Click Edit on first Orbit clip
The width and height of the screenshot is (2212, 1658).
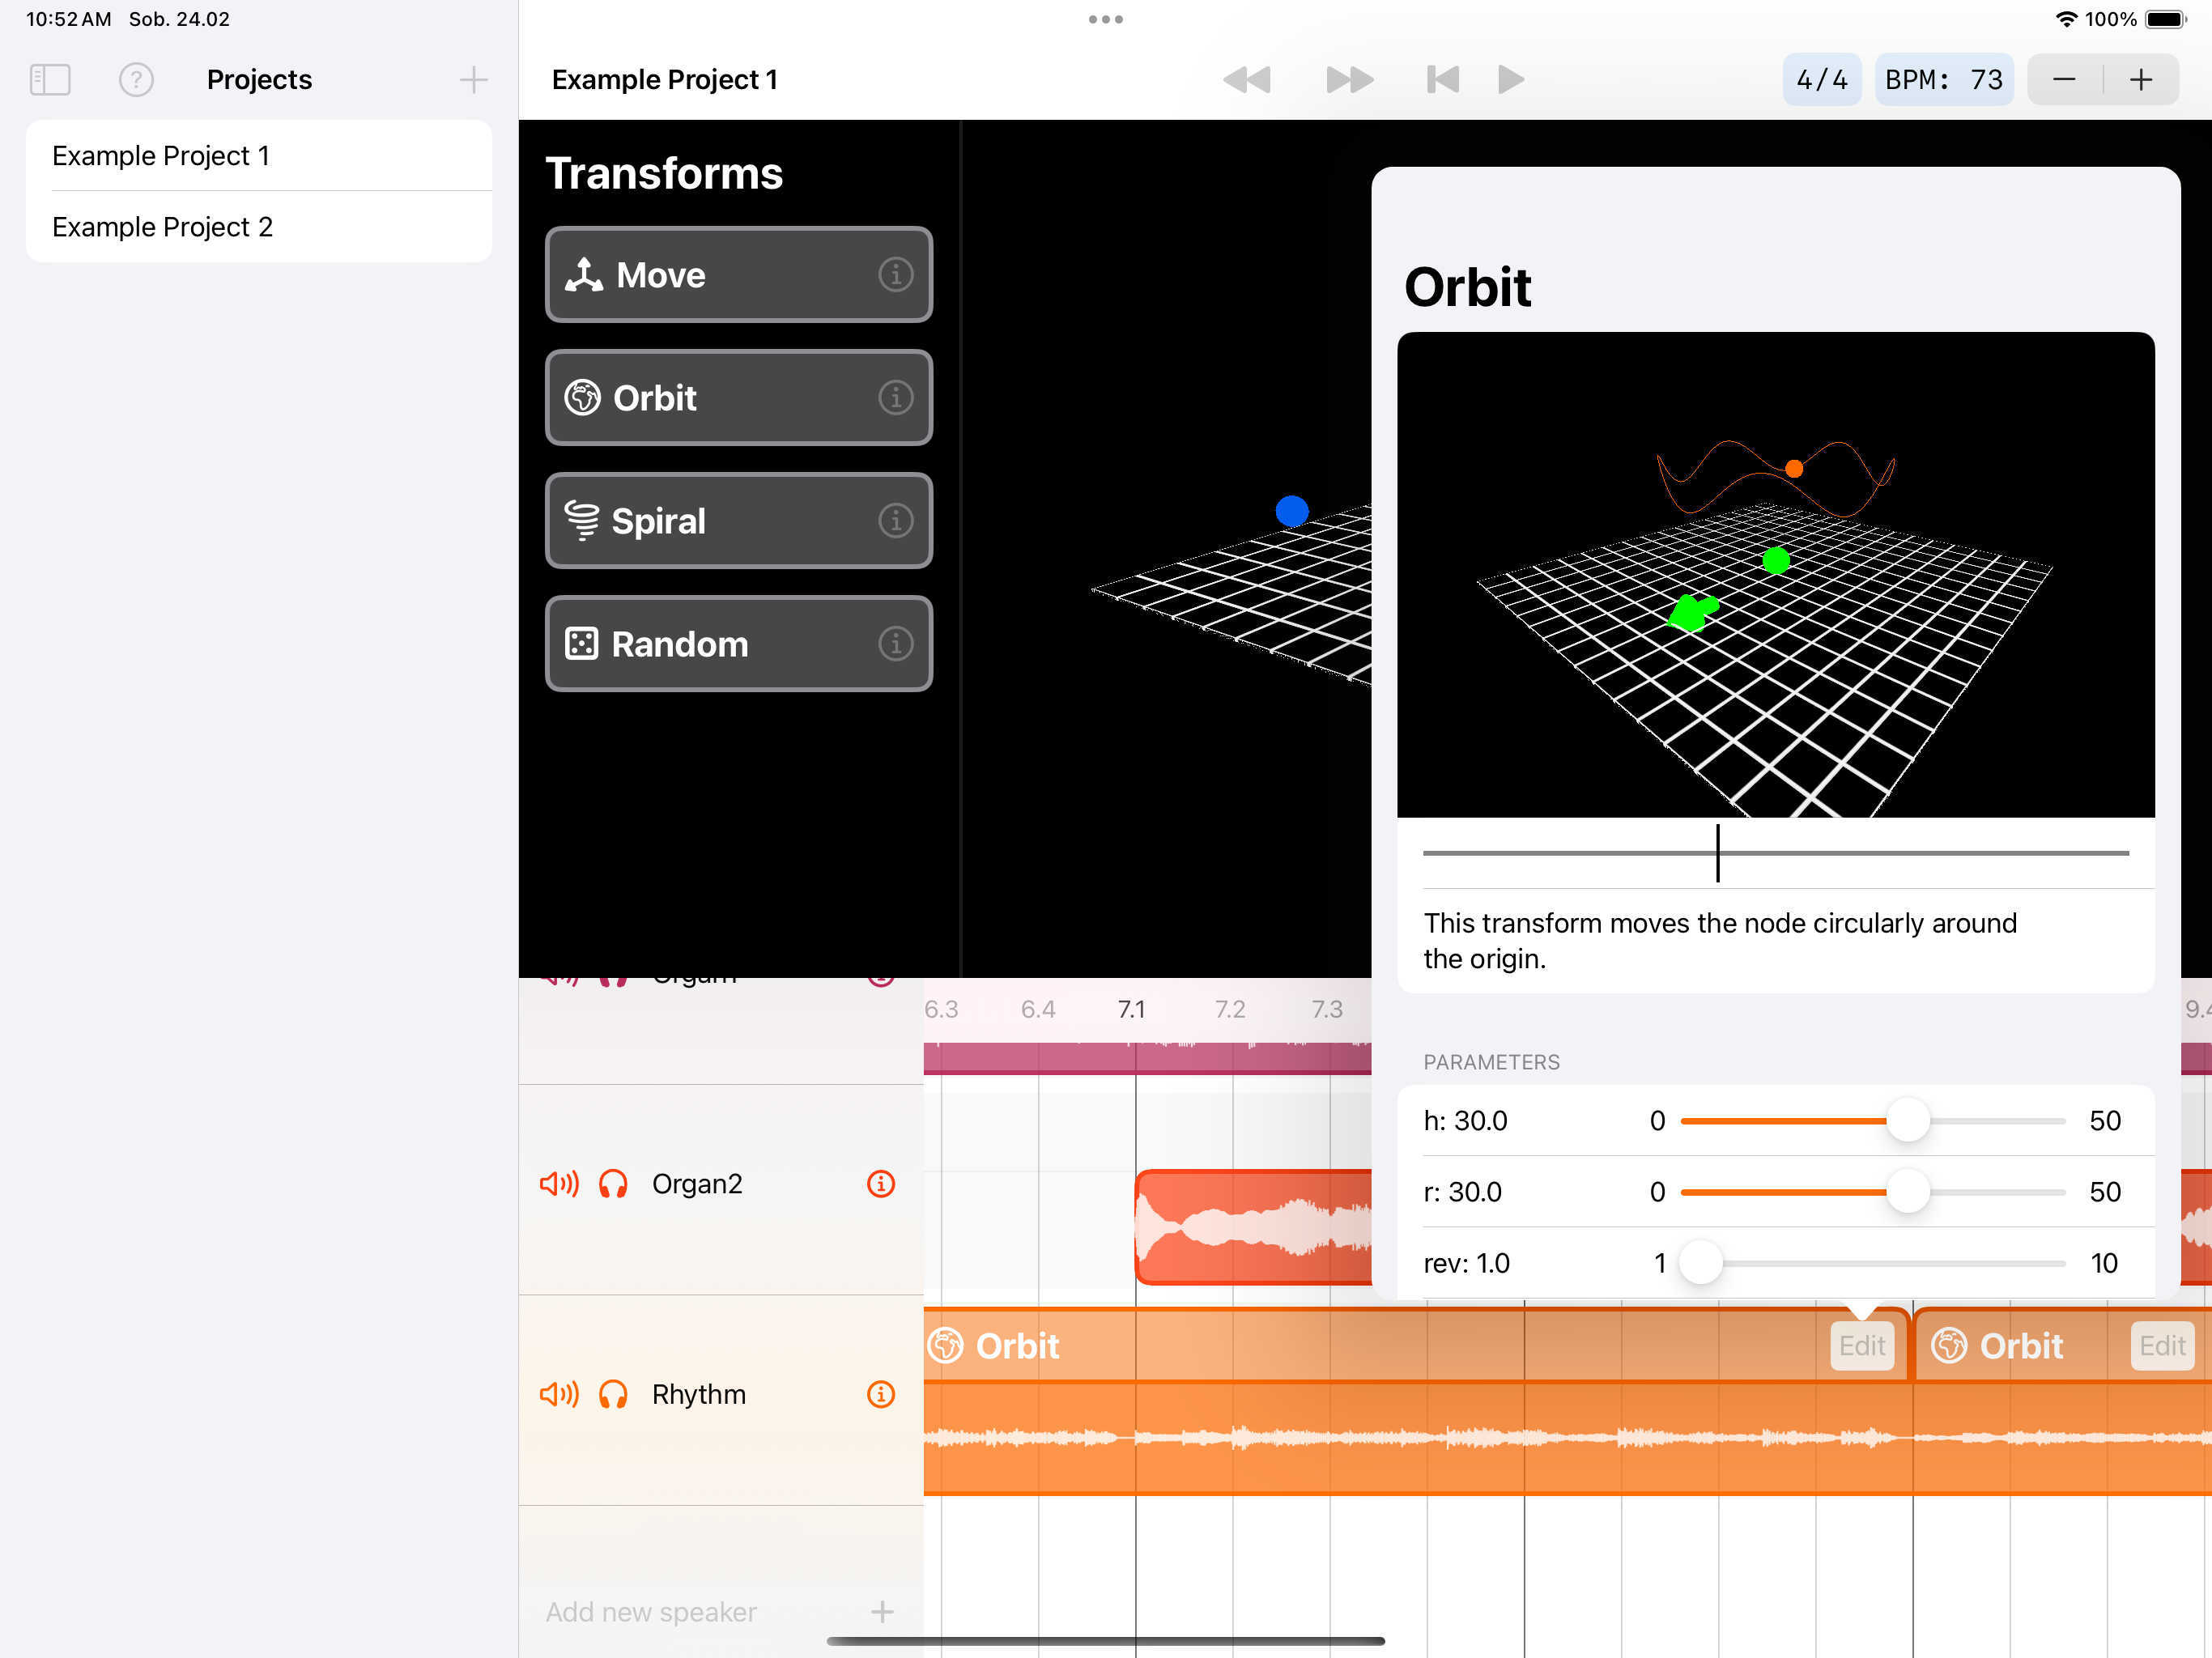tap(1861, 1346)
